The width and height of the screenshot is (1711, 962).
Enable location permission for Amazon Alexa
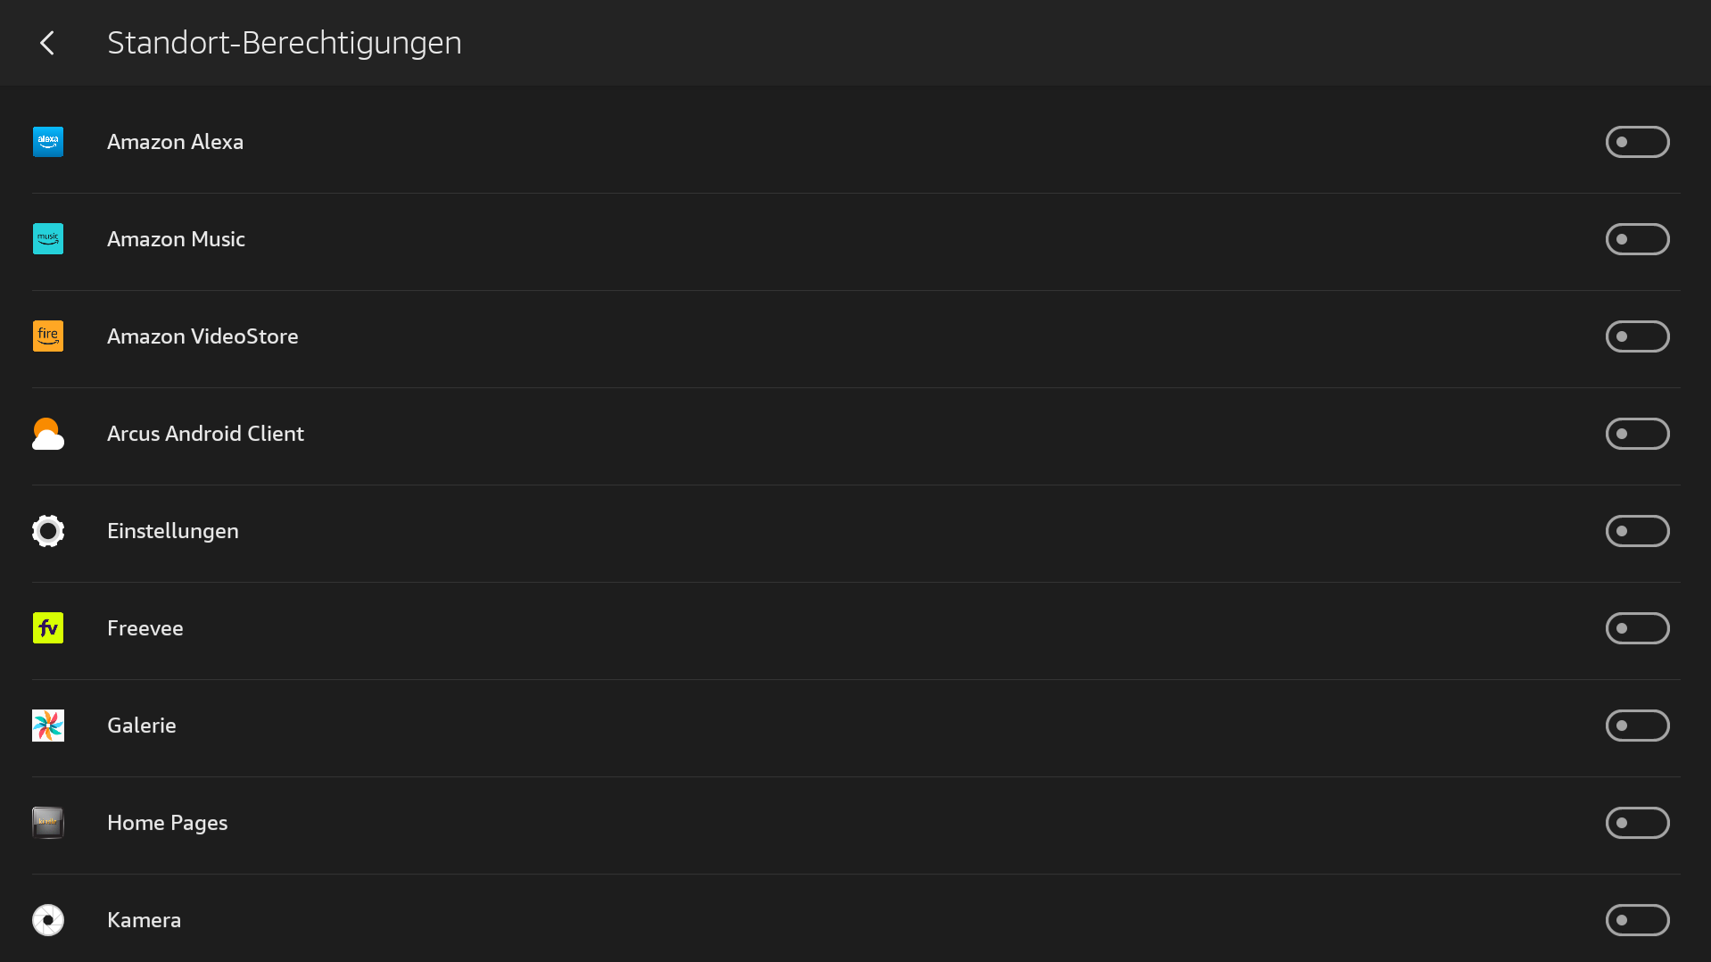pyautogui.click(x=1637, y=142)
